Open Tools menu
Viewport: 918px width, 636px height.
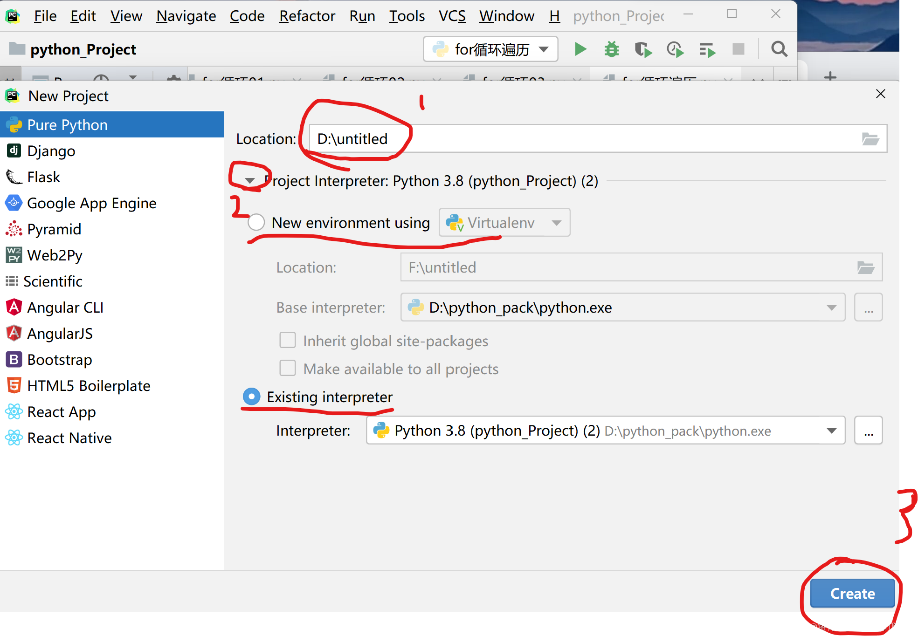coord(407,16)
